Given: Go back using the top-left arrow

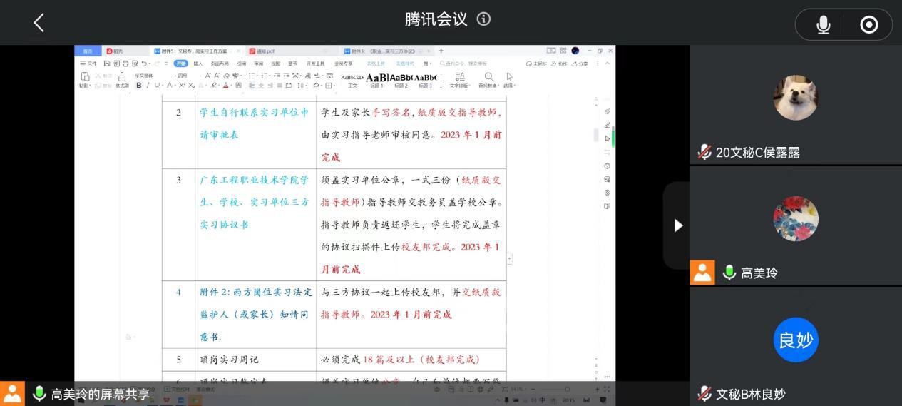Looking at the screenshot, I should [x=39, y=23].
